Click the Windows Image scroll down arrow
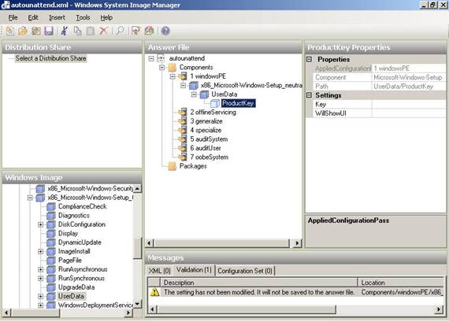The width and height of the screenshot is (449, 322). [x=137, y=304]
